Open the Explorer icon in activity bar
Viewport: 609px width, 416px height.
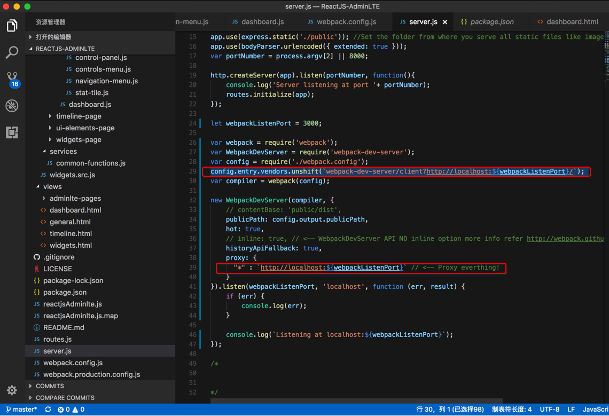tap(12, 26)
